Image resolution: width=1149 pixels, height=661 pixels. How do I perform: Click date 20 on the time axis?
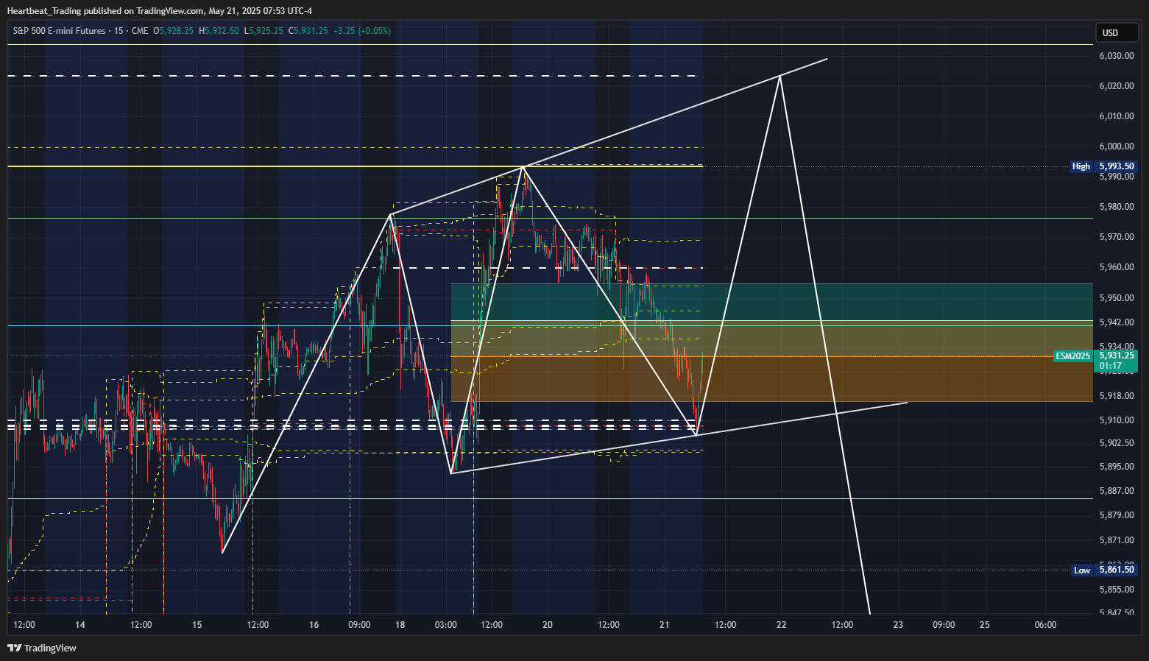(x=548, y=625)
